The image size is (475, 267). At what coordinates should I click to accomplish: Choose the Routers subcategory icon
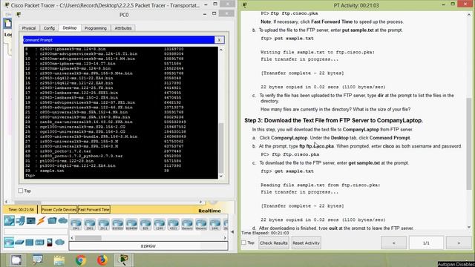point(9,243)
